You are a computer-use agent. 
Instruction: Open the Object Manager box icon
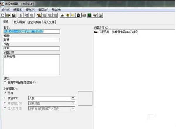tap(95, 15)
